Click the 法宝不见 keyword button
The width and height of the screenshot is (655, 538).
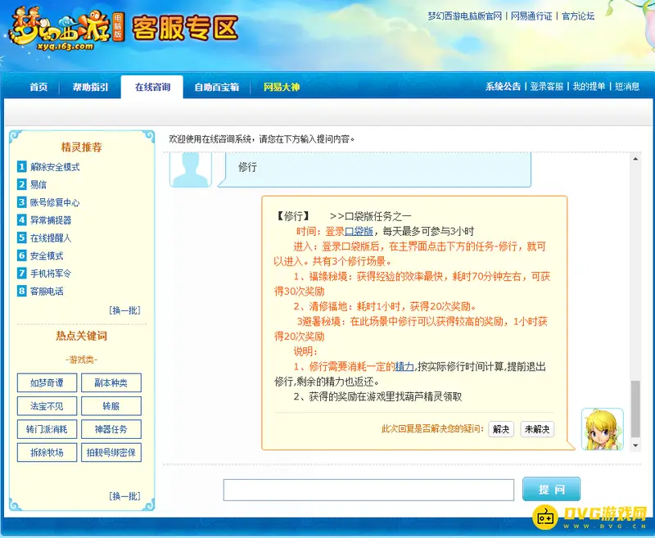coord(47,406)
